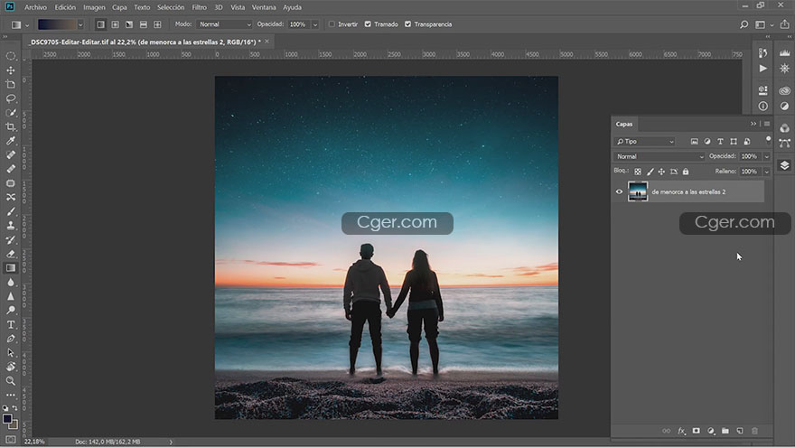This screenshot has width=795, height=447.
Task: Open the Tipo layer filter dropdown
Action: coord(644,142)
